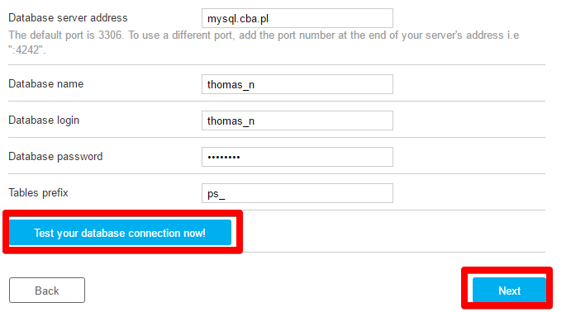The image size is (571, 312).
Task: Click the 'Database login' label
Action: tap(44, 121)
